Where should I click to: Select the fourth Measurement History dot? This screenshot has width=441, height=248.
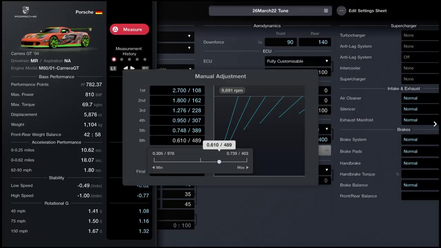point(137,59)
